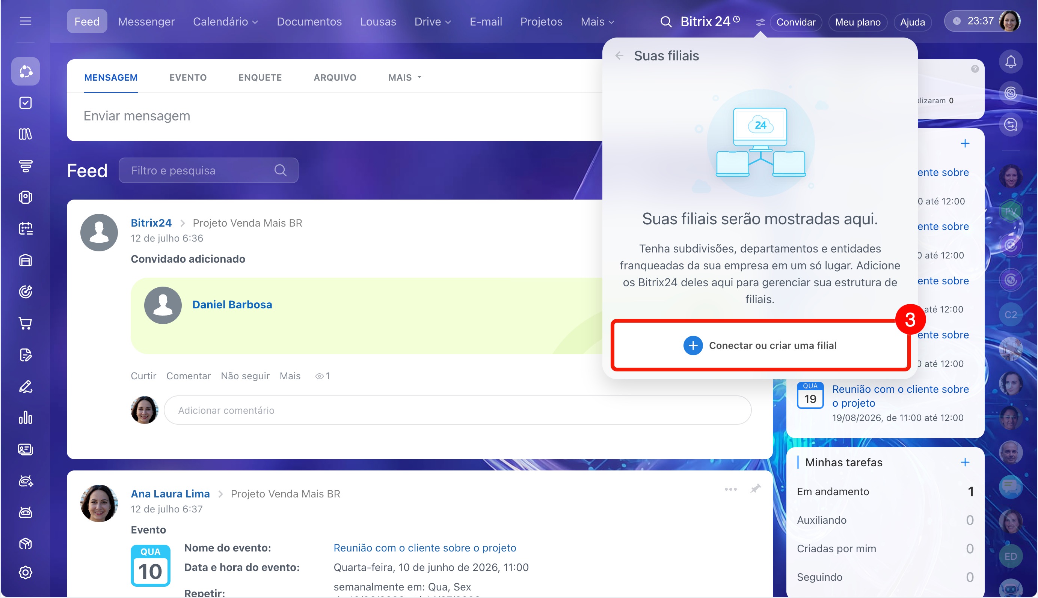The image size is (1038, 598).
Task: Open the target goals icon in sidebar
Action: pyautogui.click(x=26, y=291)
